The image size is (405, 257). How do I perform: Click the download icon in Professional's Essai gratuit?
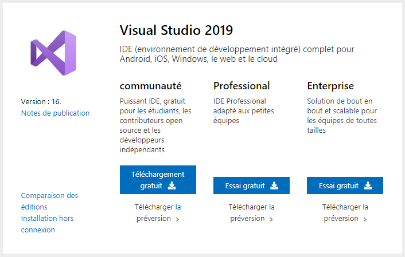[274, 185]
